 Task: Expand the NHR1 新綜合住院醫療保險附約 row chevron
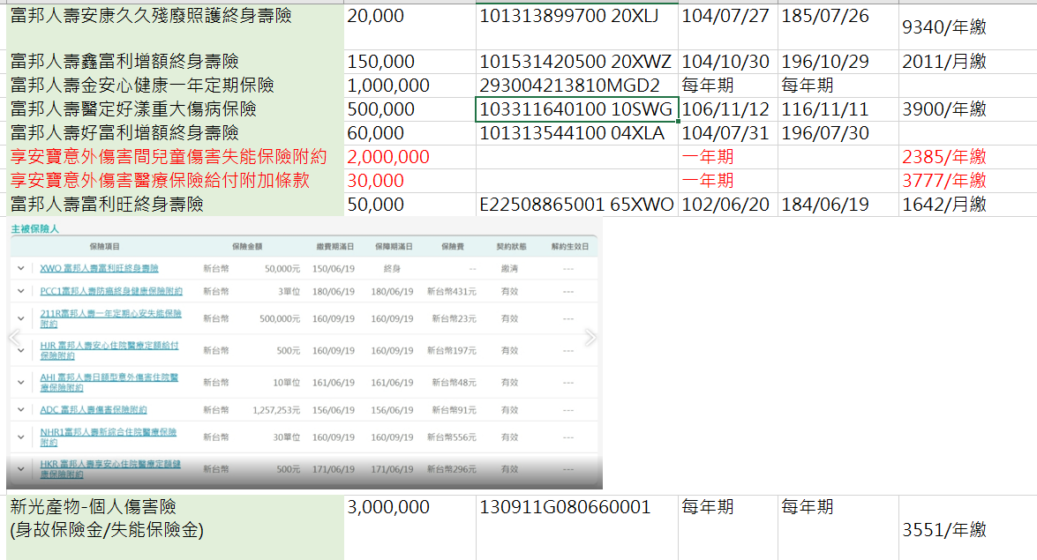point(21,437)
